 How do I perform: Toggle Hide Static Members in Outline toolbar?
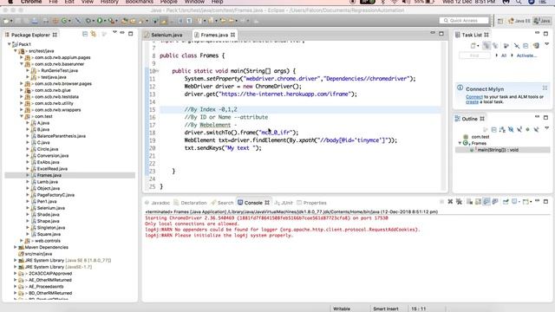[x=519, y=129]
